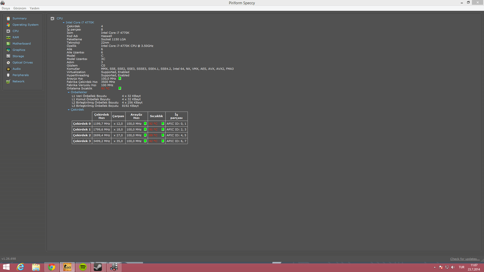Toggle Çekirdek 0 temperature green indicator
The width and height of the screenshot is (484, 272).
163,124
